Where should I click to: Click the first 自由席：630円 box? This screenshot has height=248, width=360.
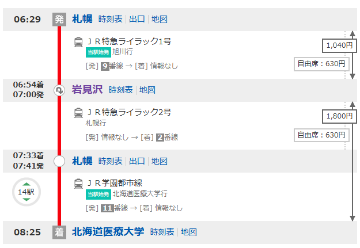pyautogui.click(x=321, y=64)
